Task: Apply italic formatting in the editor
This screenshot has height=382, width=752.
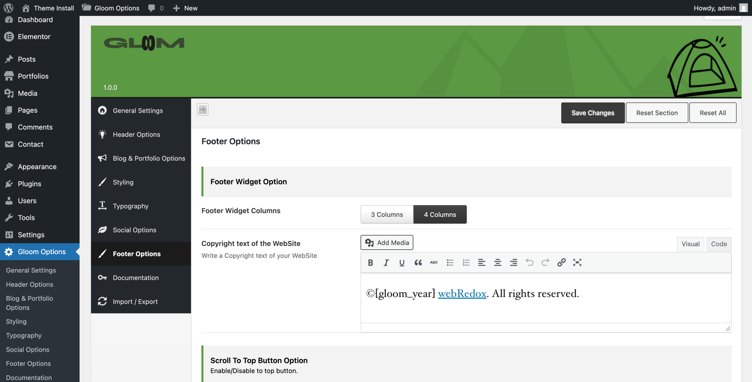Action: (x=386, y=262)
